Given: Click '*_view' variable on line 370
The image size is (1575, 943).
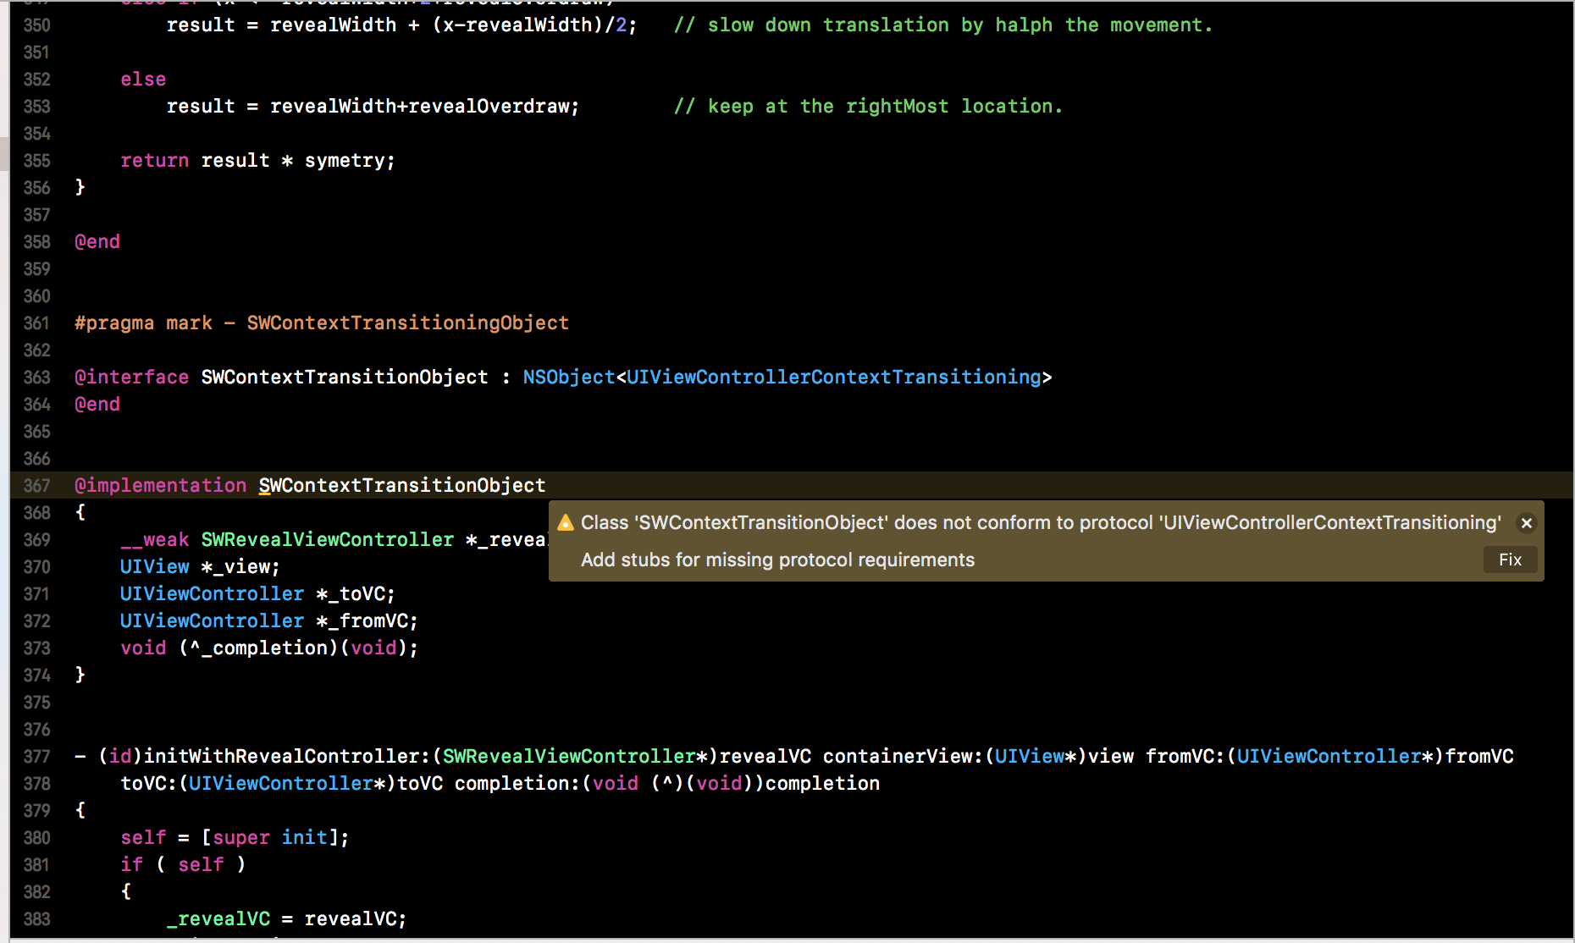Looking at the screenshot, I should (x=235, y=566).
